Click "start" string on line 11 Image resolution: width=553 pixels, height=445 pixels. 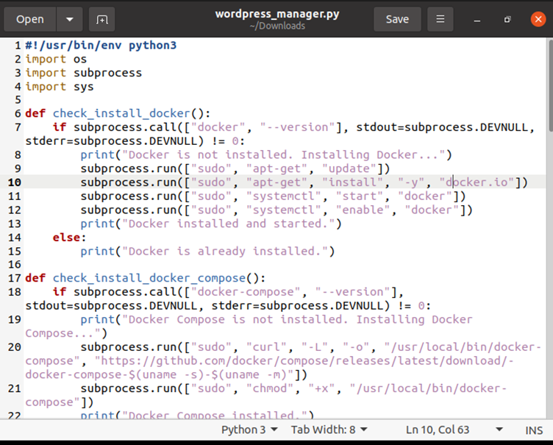click(x=360, y=196)
